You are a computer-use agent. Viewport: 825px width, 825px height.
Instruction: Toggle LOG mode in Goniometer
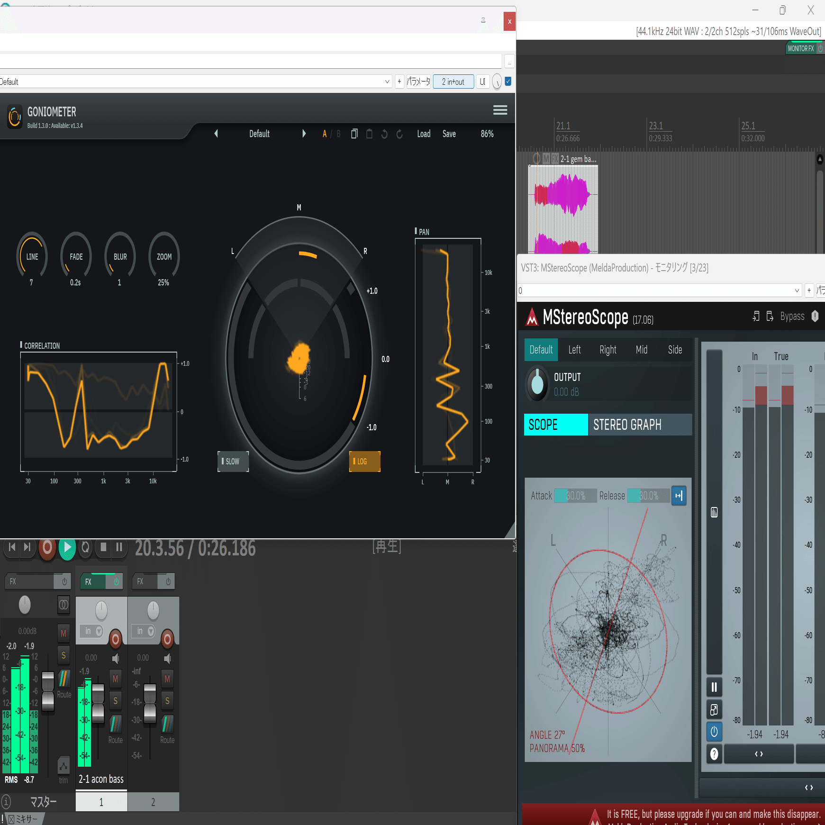[364, 462]
